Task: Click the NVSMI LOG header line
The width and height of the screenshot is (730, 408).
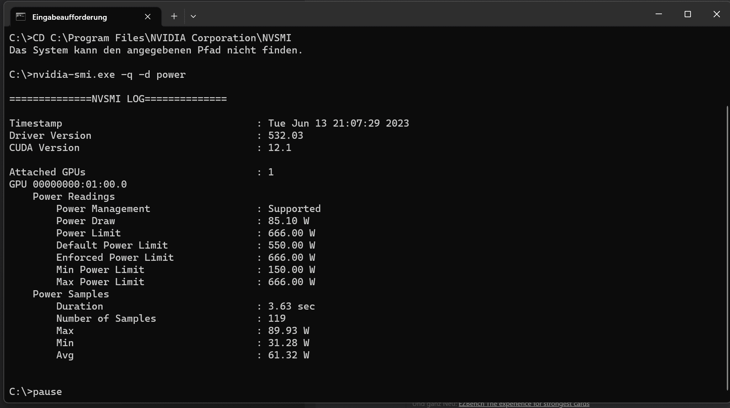Action: tap(118, 99)
